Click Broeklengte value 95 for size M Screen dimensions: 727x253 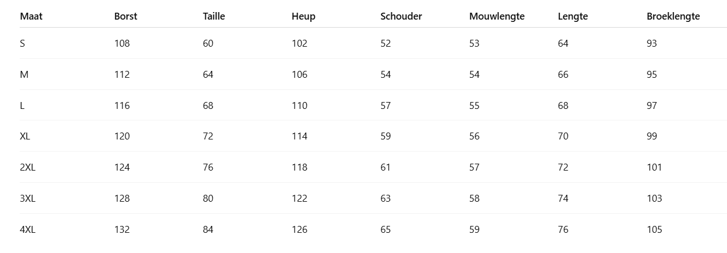click(652, 74)
